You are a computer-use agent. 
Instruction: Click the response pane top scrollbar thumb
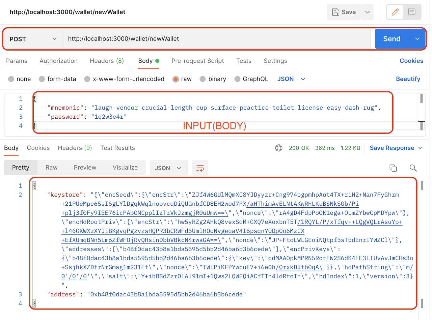[422, 186]
